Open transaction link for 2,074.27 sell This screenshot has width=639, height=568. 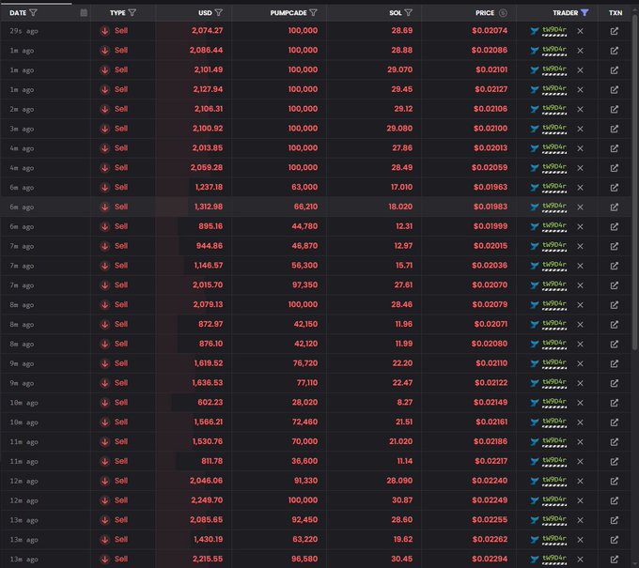615,31
